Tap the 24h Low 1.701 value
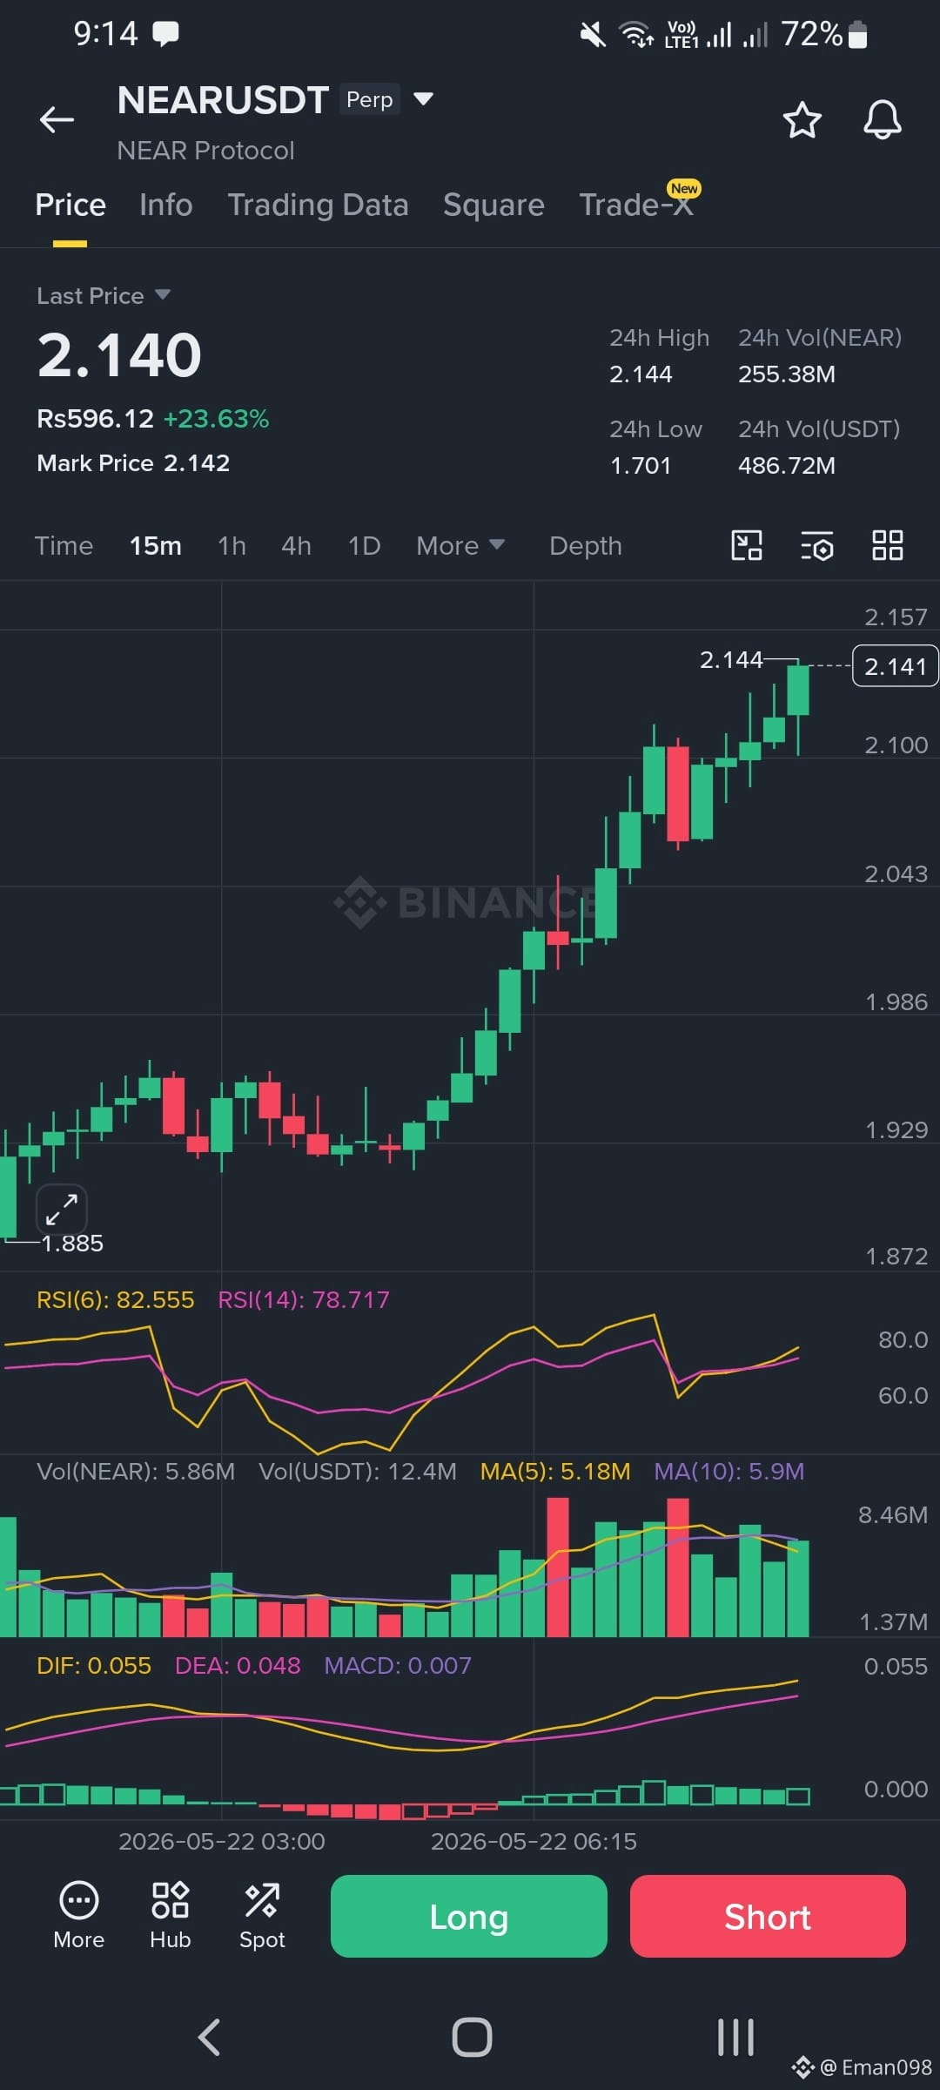This screenshot has width=940, height=2090. pos(641,466)
